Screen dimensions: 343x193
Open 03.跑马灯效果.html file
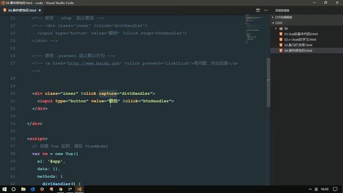click(298, 45)
